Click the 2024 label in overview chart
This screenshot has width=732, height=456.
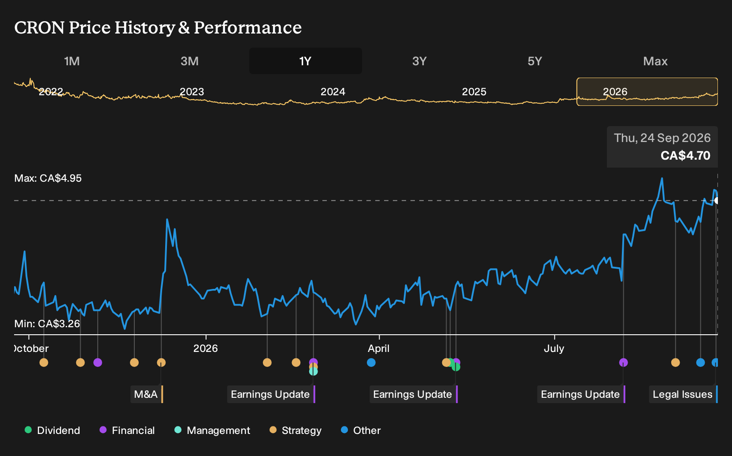pos(333,92)
